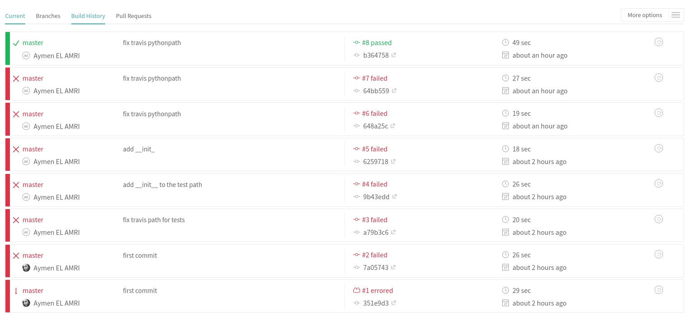Click master branch link on build #3 row

coord(33,220)
